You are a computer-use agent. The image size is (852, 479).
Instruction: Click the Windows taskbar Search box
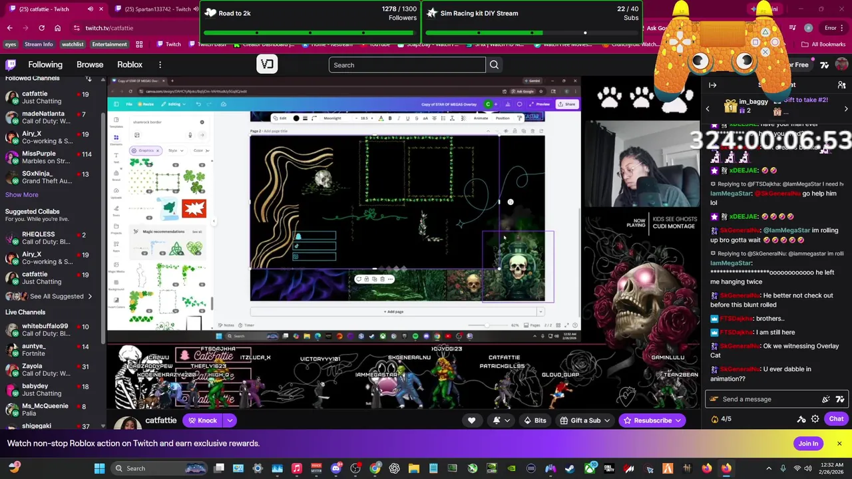(160, 468)
